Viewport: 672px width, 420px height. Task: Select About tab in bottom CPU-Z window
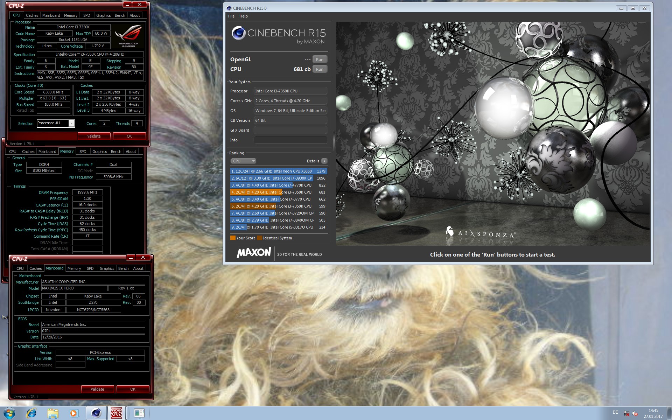click(x=138, y=268)
